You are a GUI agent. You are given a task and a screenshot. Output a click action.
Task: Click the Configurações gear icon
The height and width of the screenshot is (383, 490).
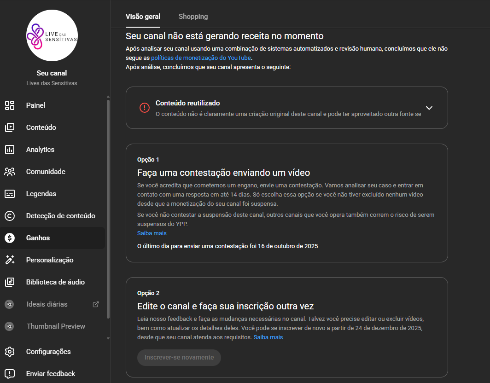[10, 352]
